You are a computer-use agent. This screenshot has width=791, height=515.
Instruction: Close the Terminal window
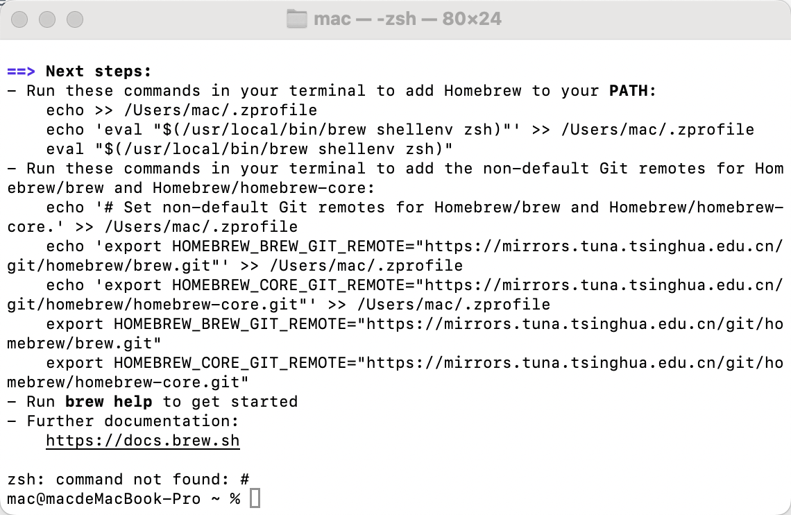pos(19,19)
